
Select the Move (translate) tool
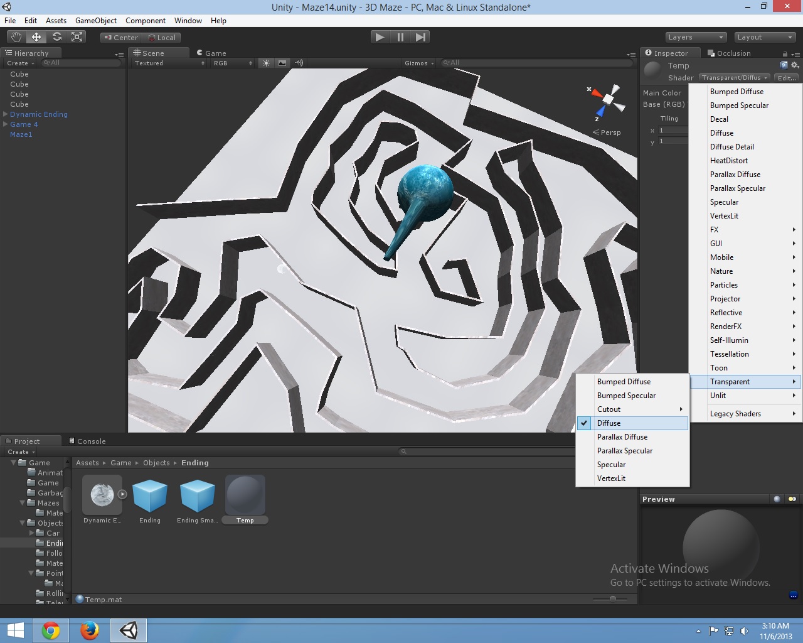(x=36, y=37)
